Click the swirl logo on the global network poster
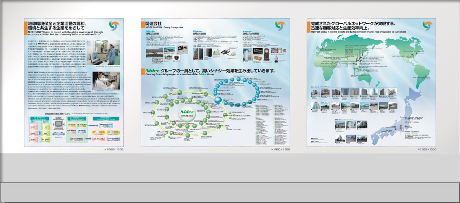The width and height of the screenshot is (460, 203). 427,26
